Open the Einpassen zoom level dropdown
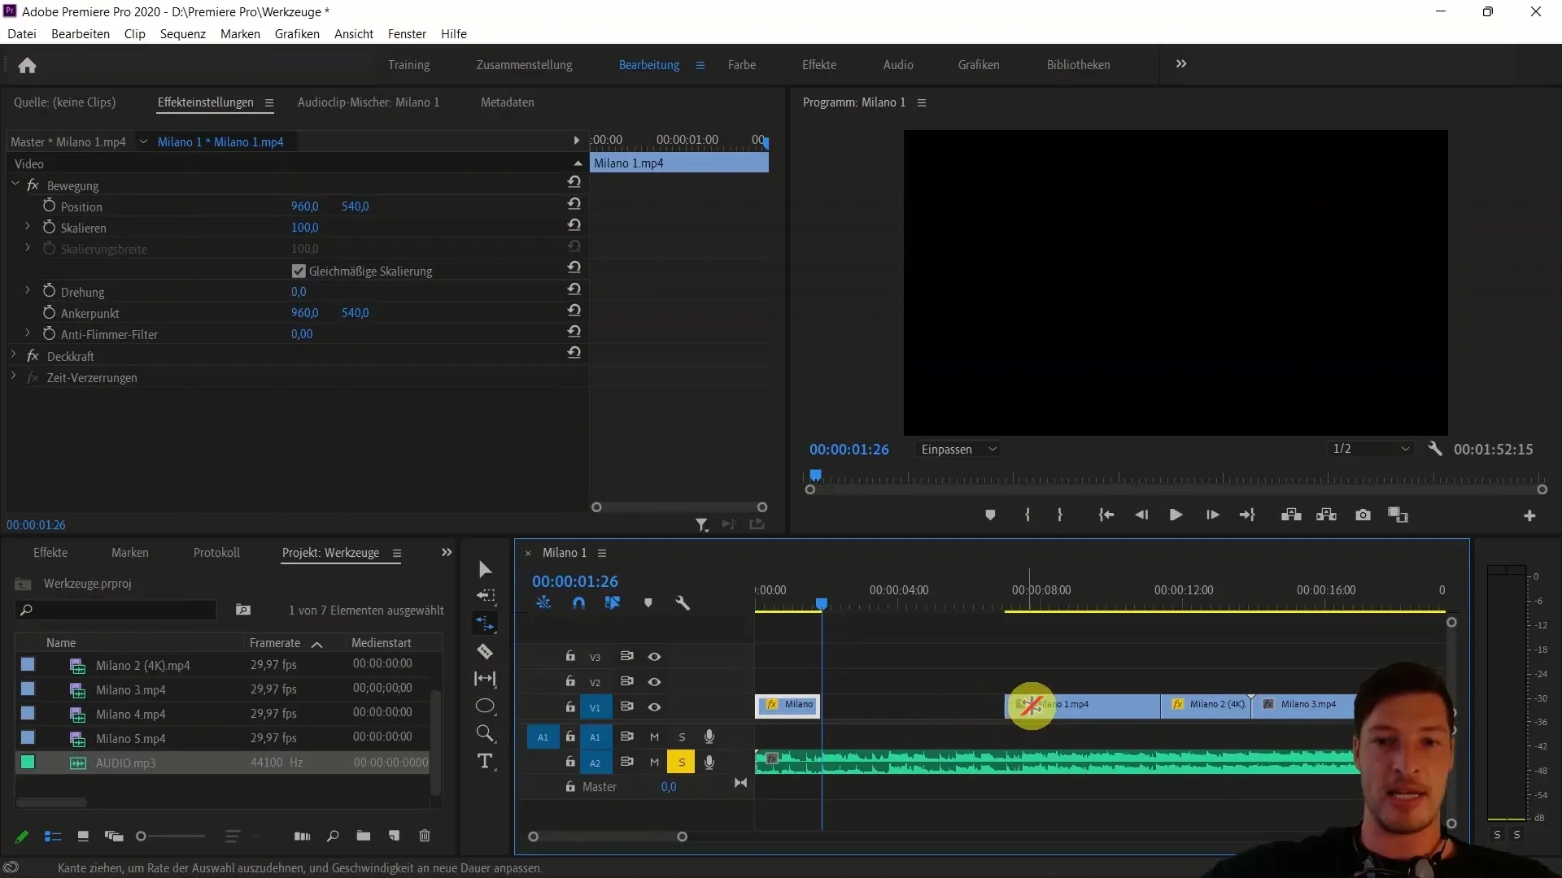The width and height of the screenshot is (1562, 878). point(958,450)
